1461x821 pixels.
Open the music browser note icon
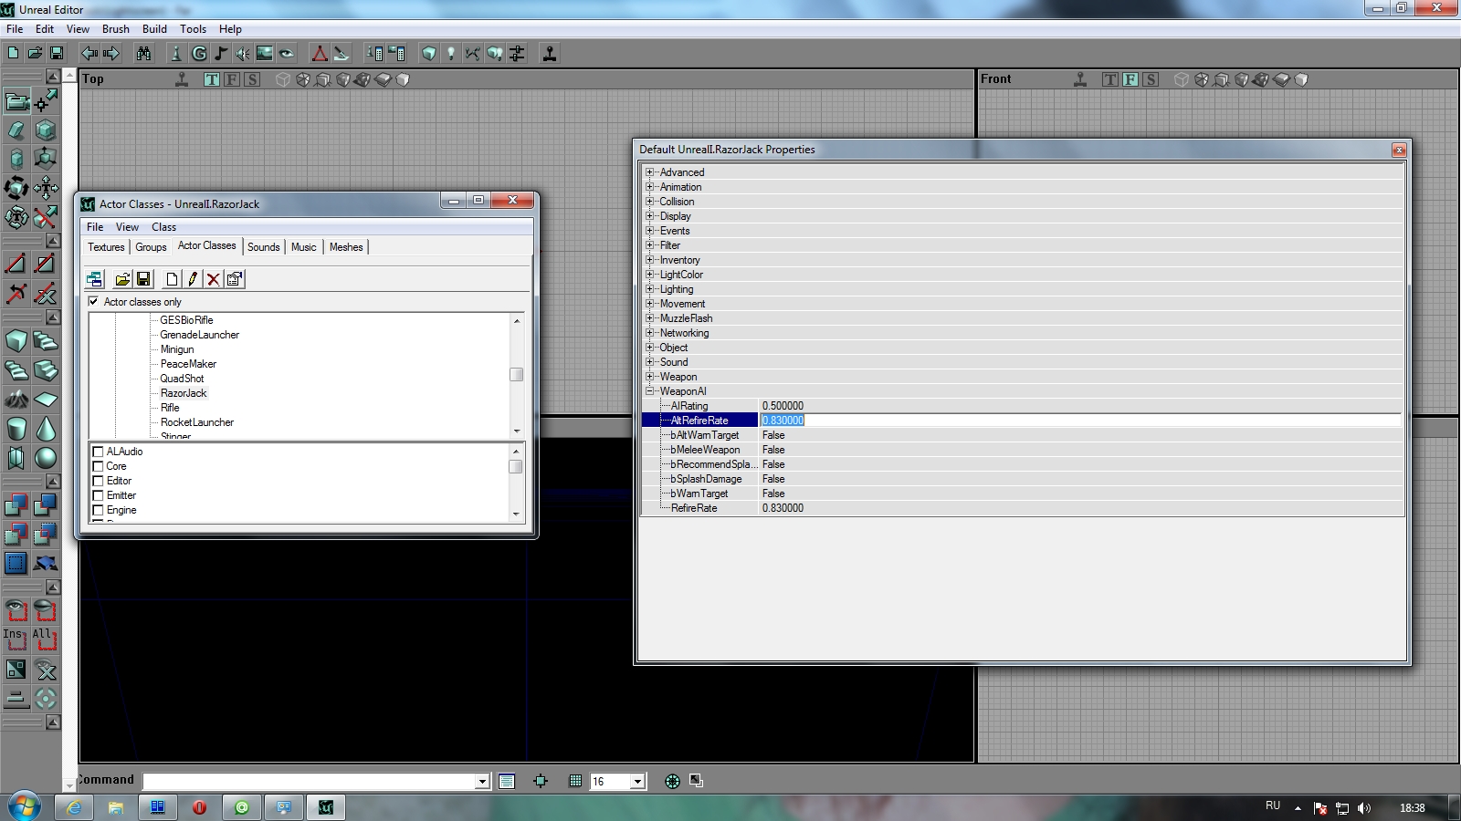tap(221, 54)
